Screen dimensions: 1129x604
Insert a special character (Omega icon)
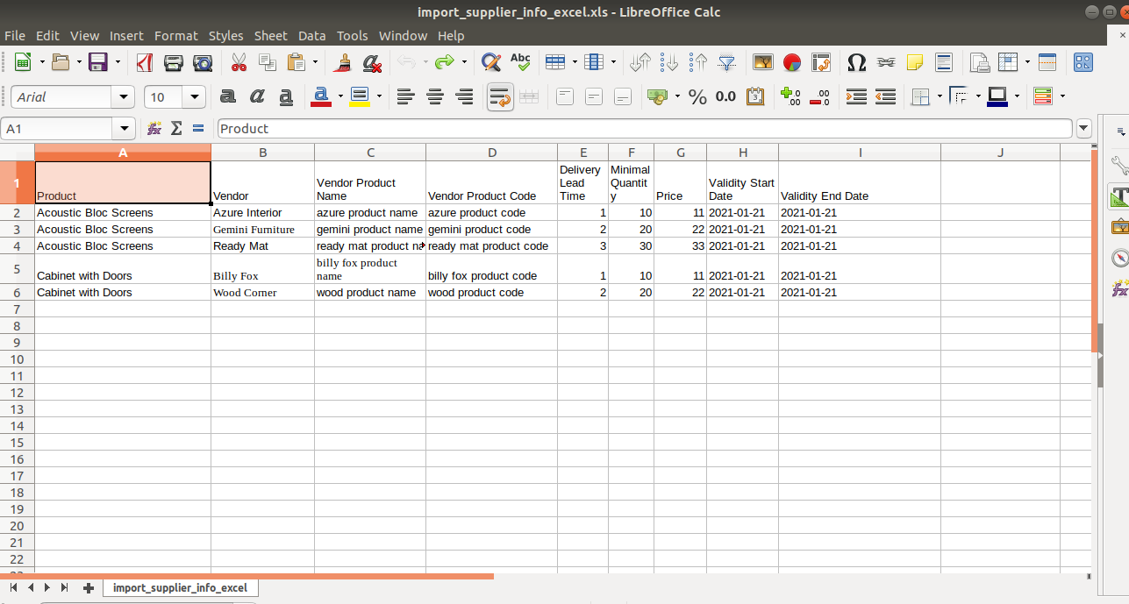857,62
